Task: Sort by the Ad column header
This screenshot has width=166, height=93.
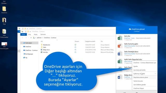Action: (x=42, y=41)
